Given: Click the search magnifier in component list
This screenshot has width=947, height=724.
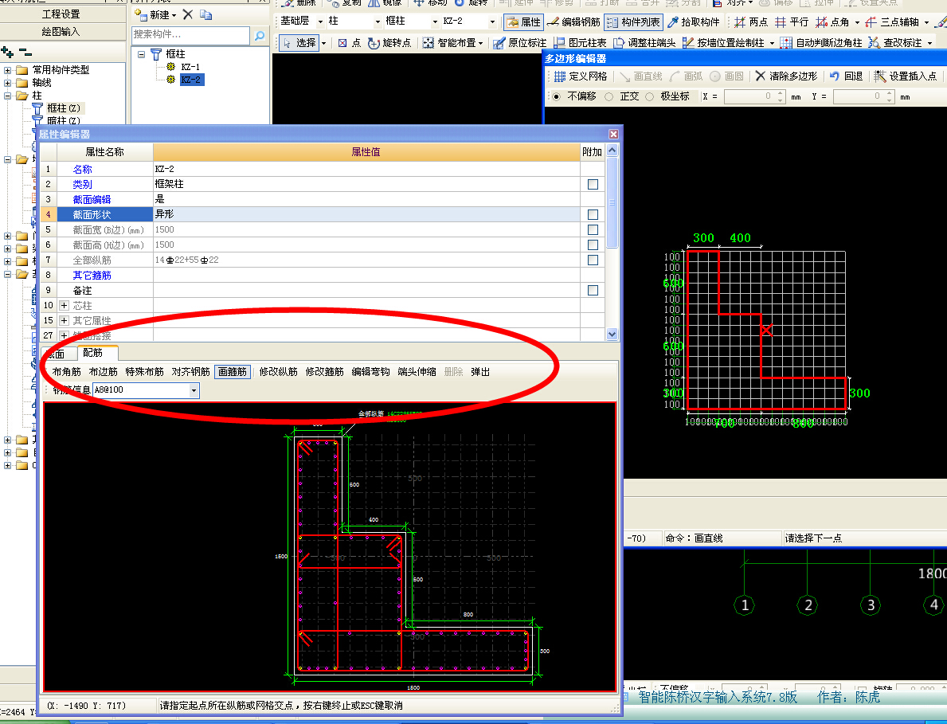Looking at the screenshot, I should [259, 36].
